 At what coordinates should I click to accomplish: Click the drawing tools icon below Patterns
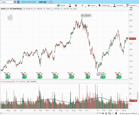pyautogui.click(x=131, y=9)
